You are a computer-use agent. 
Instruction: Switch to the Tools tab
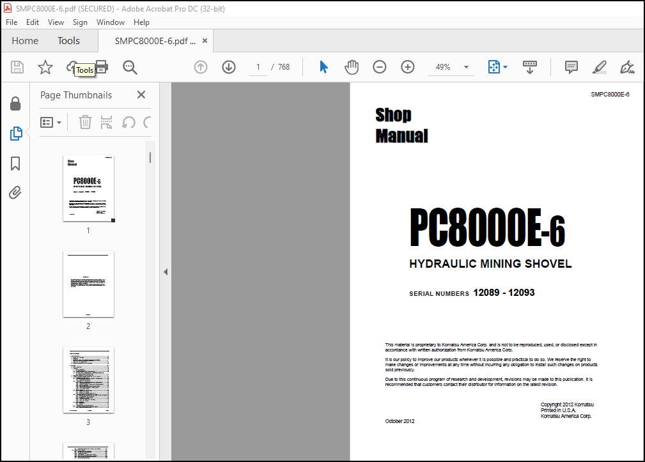click(x=68, y=41)
